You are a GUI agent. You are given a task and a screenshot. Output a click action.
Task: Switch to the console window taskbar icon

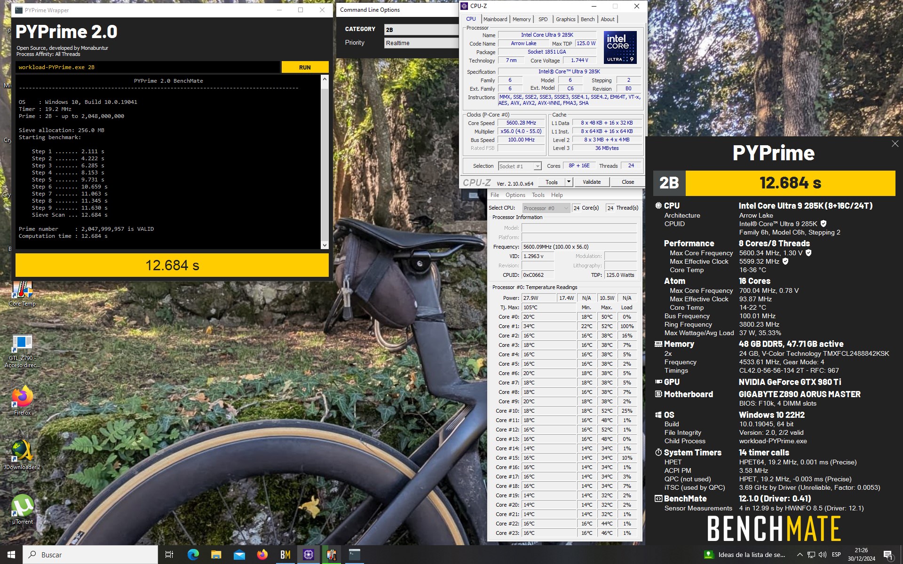pos(355,555)
